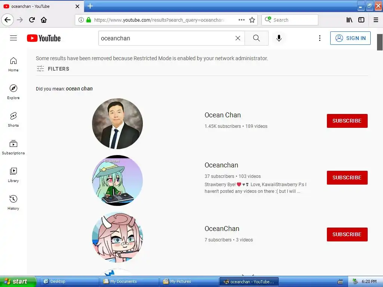The image size is (383, 287).
Task: Click the 6:20 PM clock
Action: [369, 282]
